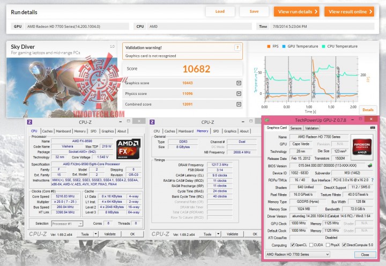Click the Core Speed value 5216.83 MHz
The image size is (386, 266).
(x=65, y=196)
